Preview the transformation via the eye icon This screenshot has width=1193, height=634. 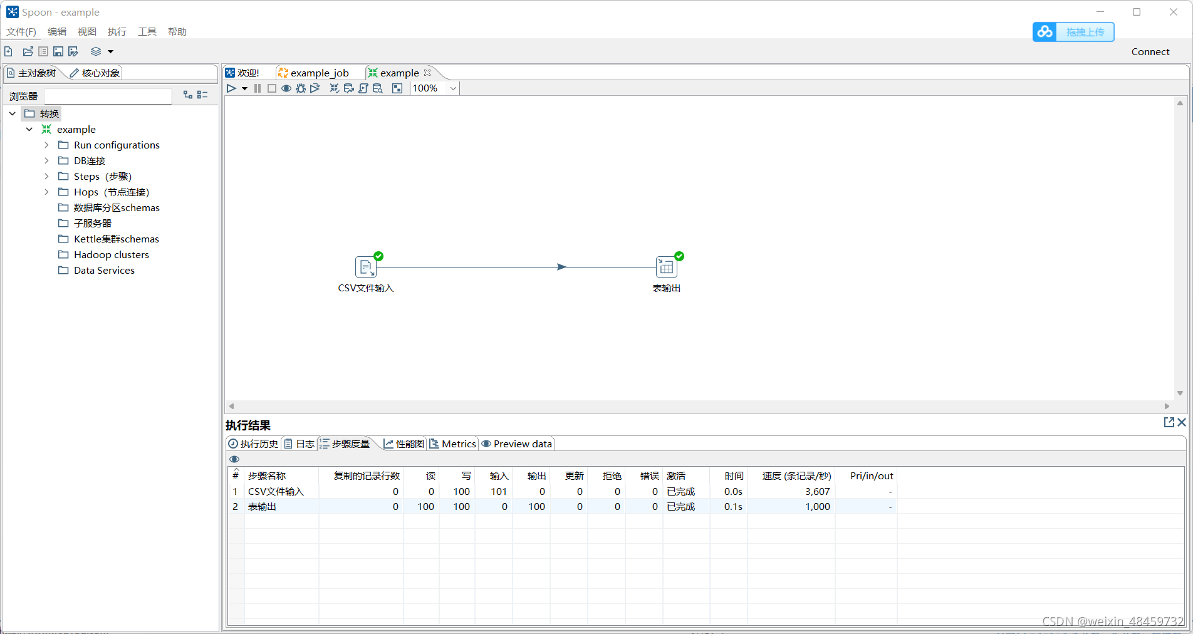(286, 88)
